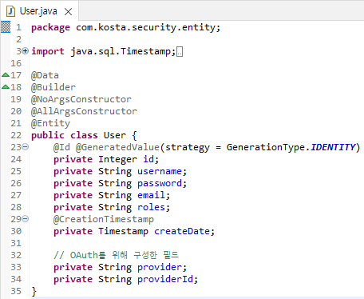Click the @Entity annotation
This screenshot has height=299, width=364.
pos(50,123)
